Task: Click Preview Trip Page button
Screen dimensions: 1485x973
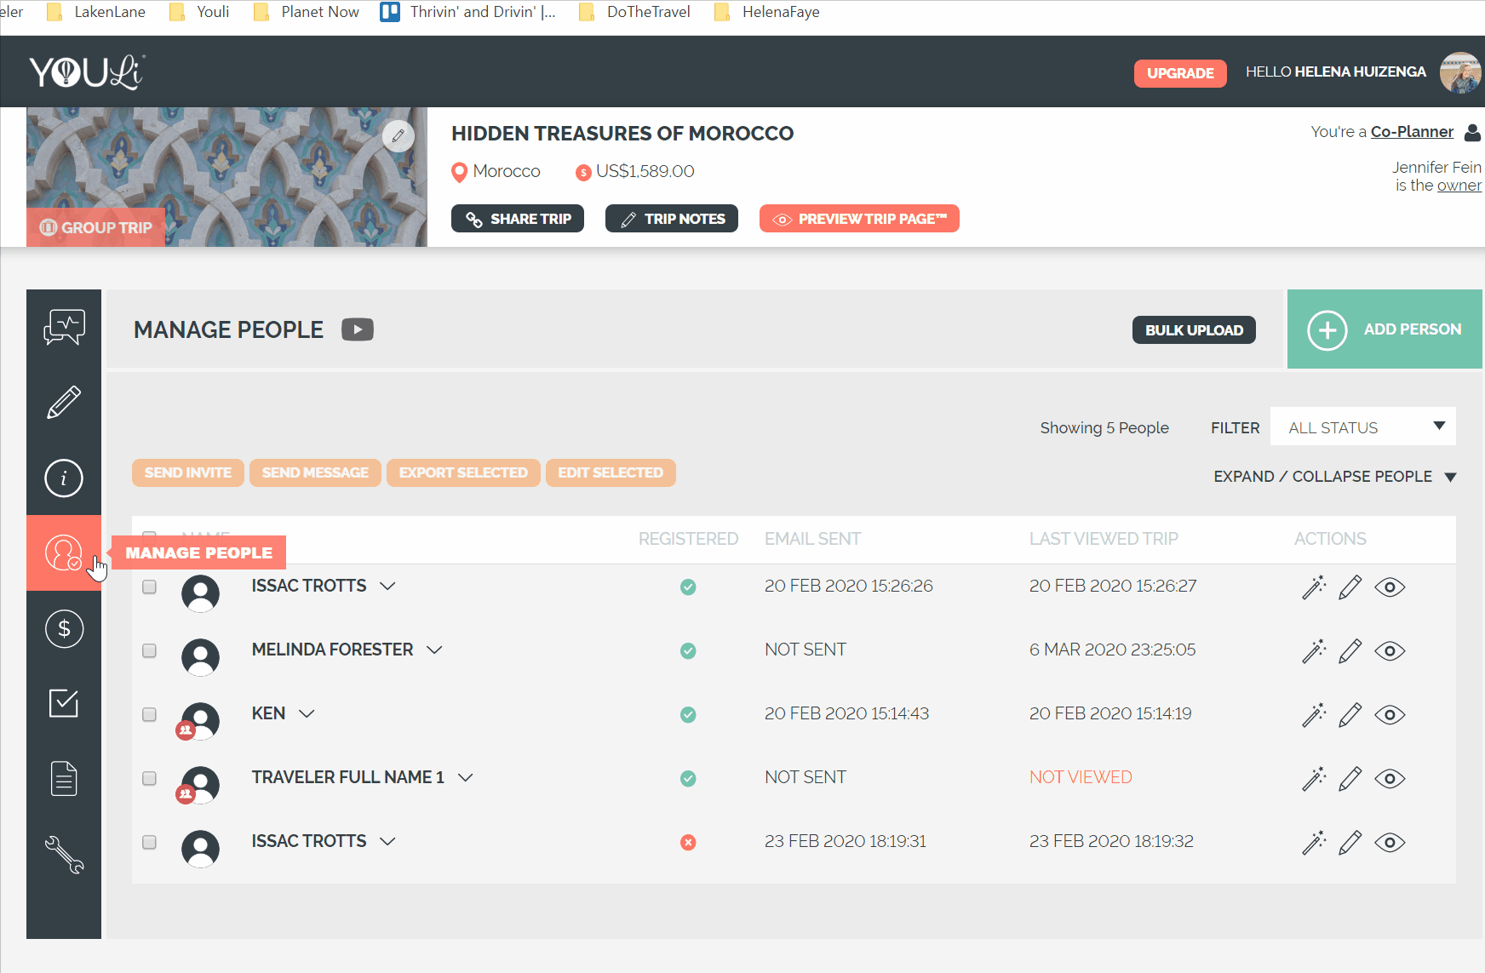Action: coord(859,219)
